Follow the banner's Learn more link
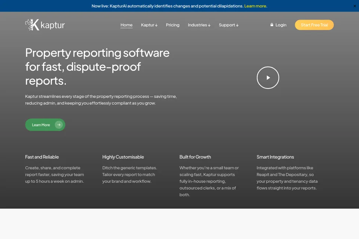The height and width of the screenshot is (239, 359). pyautogui.click(x=255, y=6)
